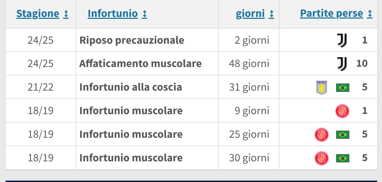Click Girona crest in 30 giorni row
This screenshot has height=182, width=382.
(322, 158)
